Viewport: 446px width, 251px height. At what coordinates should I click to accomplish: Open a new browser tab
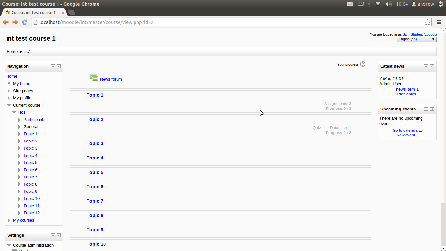point(71,12)
